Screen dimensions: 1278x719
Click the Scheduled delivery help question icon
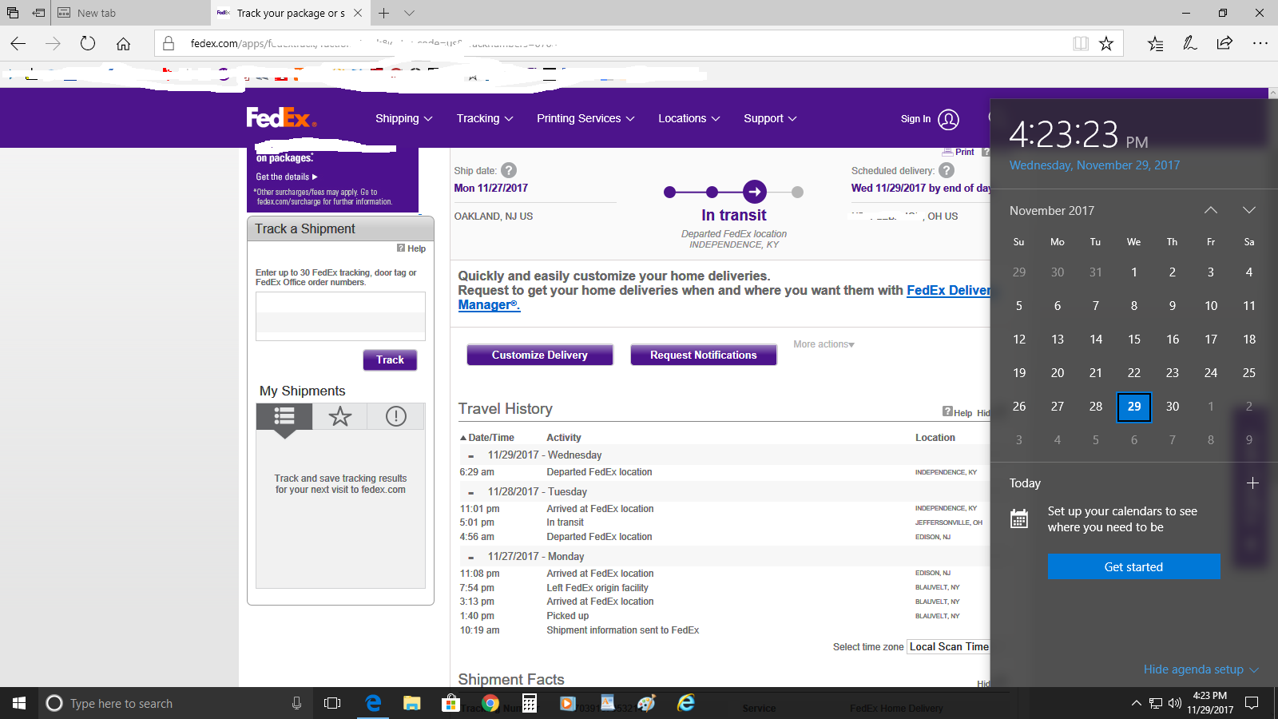click(947, 170)
